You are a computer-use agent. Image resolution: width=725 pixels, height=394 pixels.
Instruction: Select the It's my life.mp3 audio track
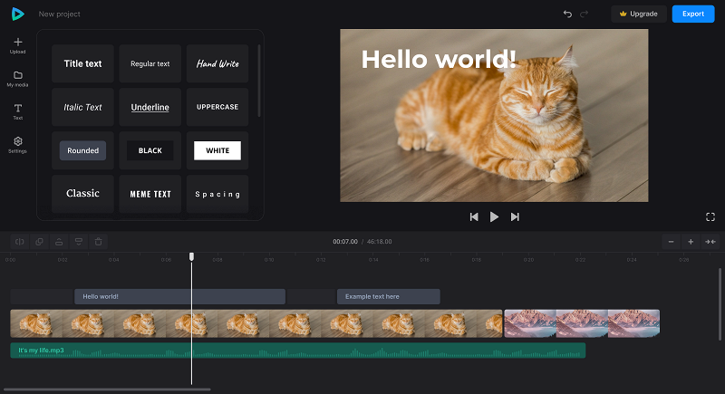[x=298, y=351]
